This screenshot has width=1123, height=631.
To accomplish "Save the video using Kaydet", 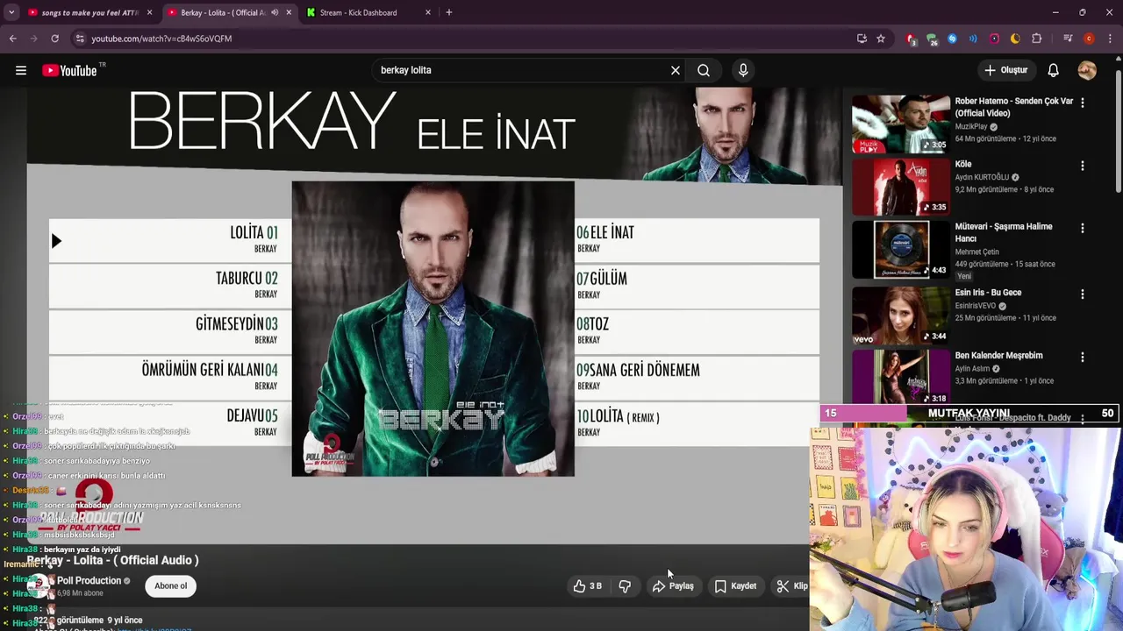I will (x=735, y=586).
